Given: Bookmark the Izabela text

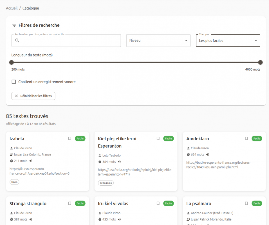Looking at the screenshot, I should tap(70, 139).
